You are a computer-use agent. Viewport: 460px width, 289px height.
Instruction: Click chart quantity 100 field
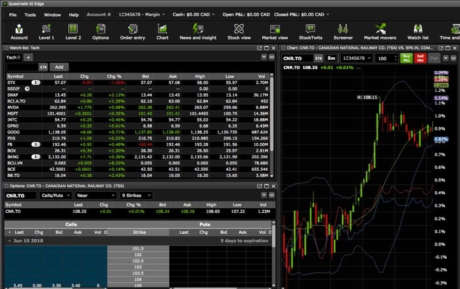coord(386,58)
